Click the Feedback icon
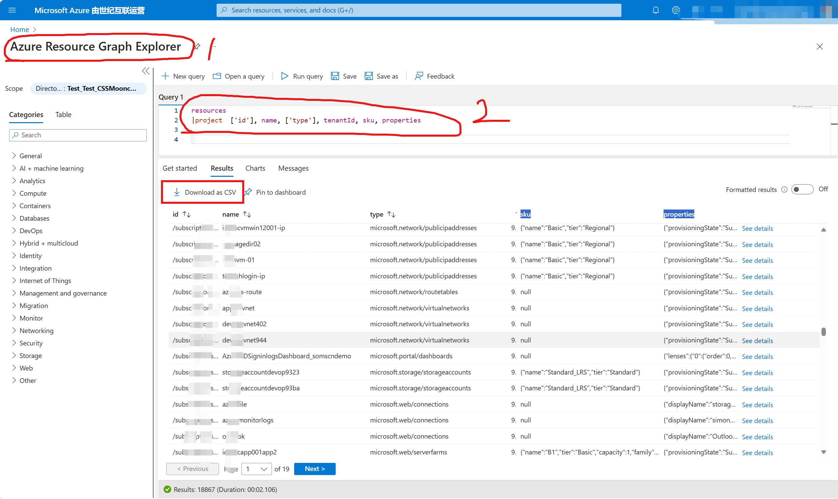Viewport: 838px width, 499px height. pyautogui.click(x=419, y=76)
